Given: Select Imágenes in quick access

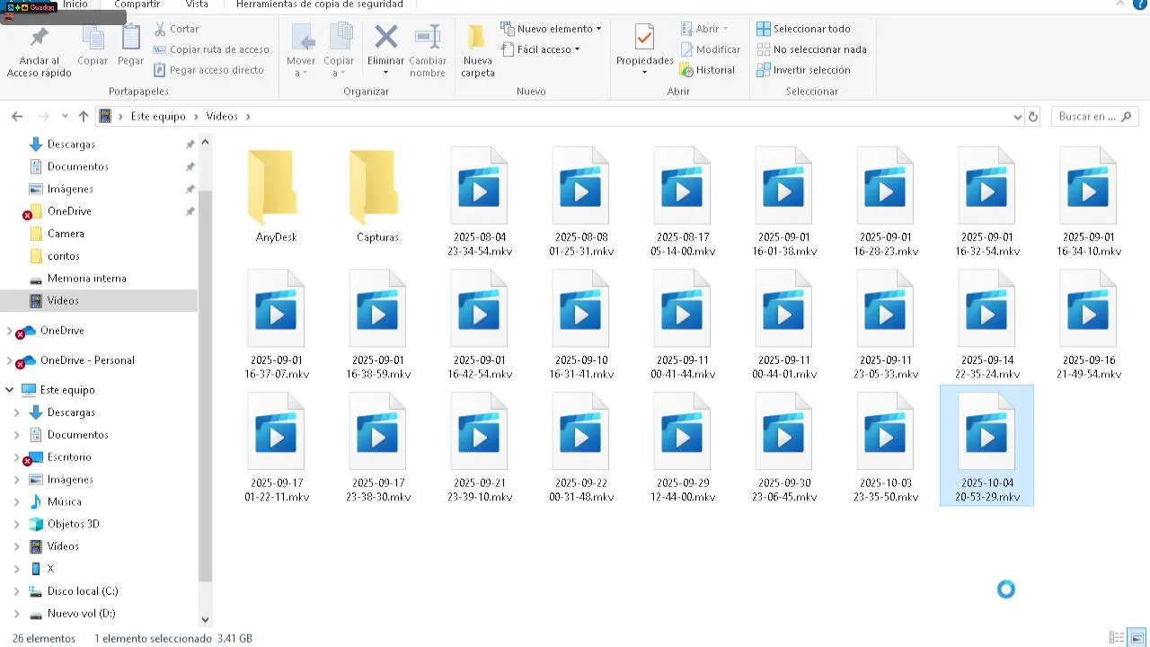Looking at the screenshot, I should coord(69,189).
